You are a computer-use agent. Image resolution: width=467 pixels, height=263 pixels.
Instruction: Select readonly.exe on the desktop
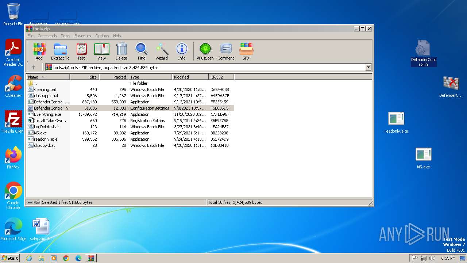(396, 122)
